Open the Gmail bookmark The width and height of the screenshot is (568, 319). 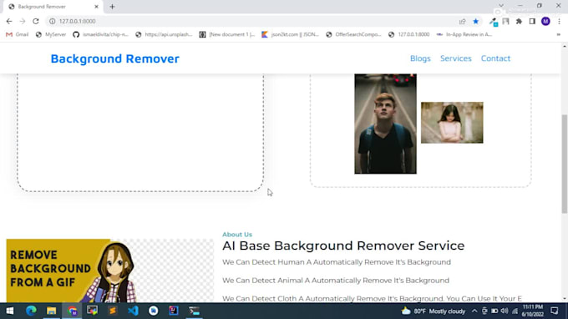(x=18, y=34)
